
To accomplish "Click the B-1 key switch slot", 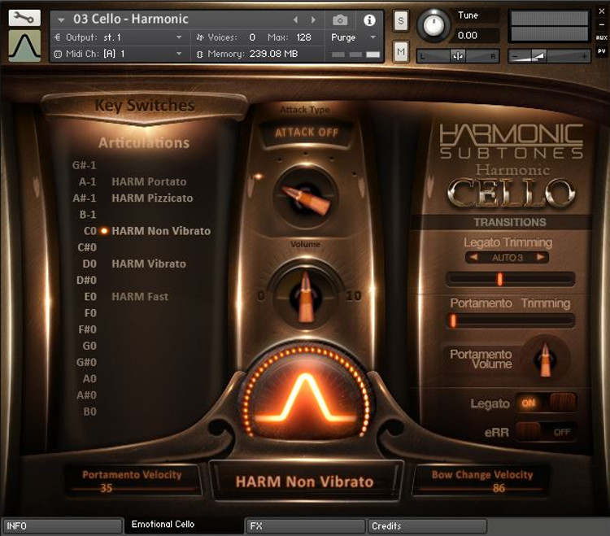I will point(88,215).
